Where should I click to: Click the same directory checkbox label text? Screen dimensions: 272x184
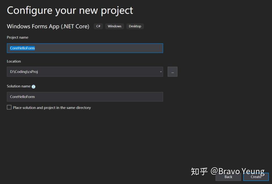[x=52, y=108]
